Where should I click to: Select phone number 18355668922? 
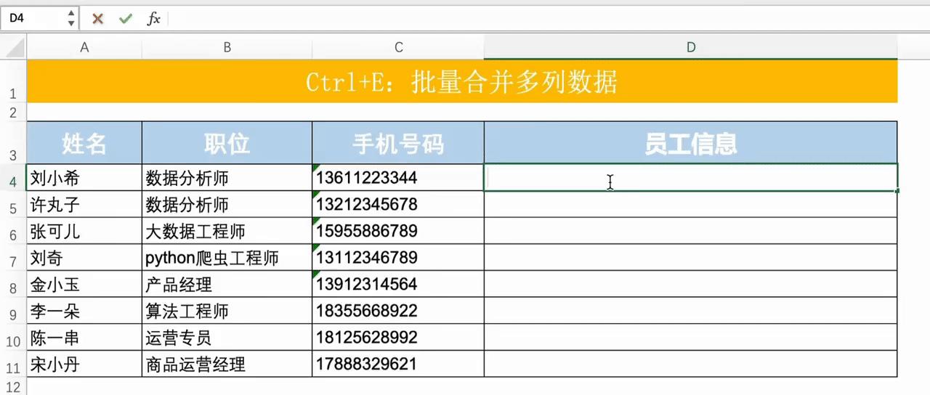point(398,311)
